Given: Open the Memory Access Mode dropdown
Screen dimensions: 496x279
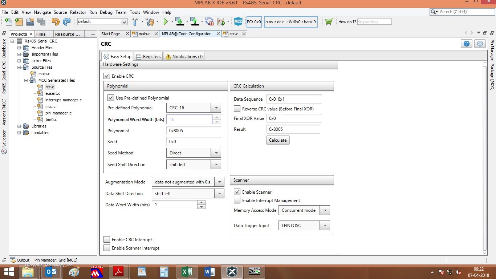Looking at the screenshot, I should (x=325, y=210).
